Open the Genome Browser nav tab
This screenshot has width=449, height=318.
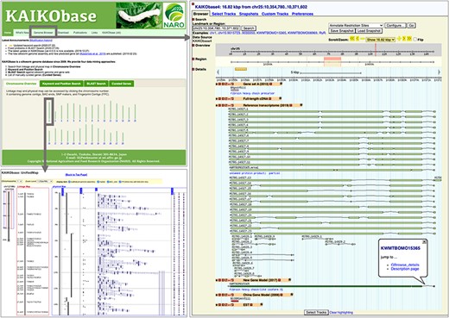[43, 33]
